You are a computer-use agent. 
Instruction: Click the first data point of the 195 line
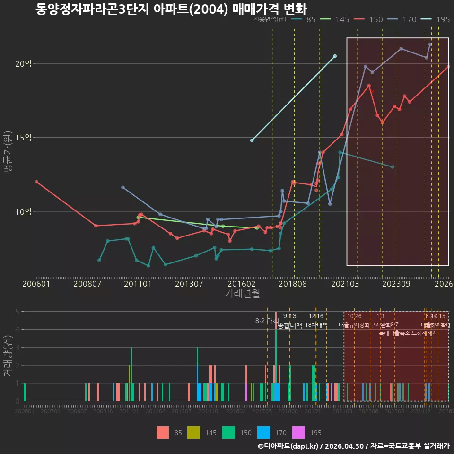(x=252, y=140)
